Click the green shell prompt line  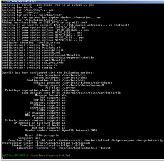[x=36, y=155]
